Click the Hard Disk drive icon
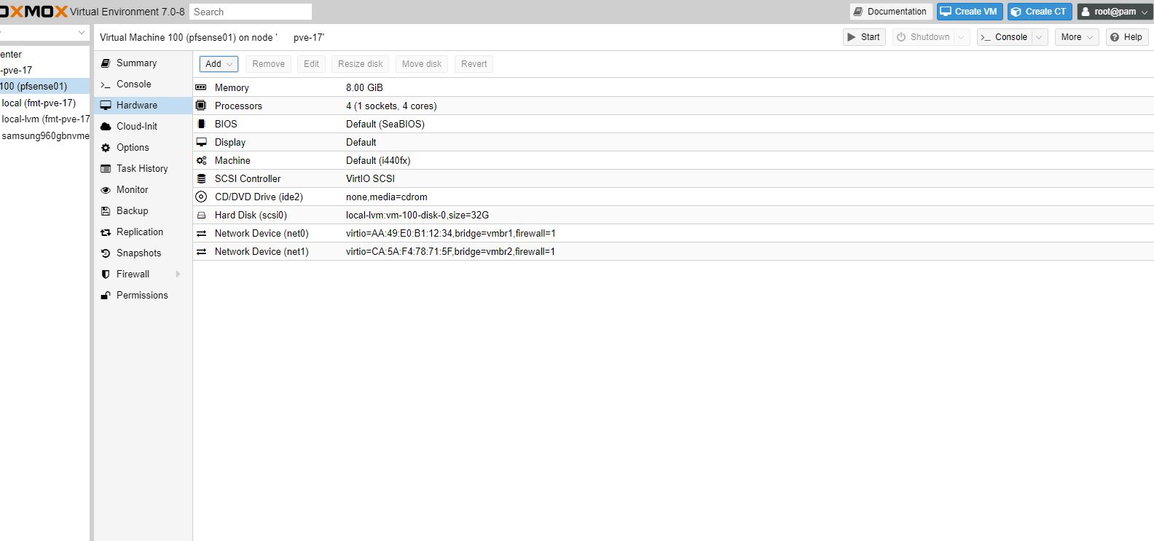This screenshot has width=1154, height=541. [201, 216]
